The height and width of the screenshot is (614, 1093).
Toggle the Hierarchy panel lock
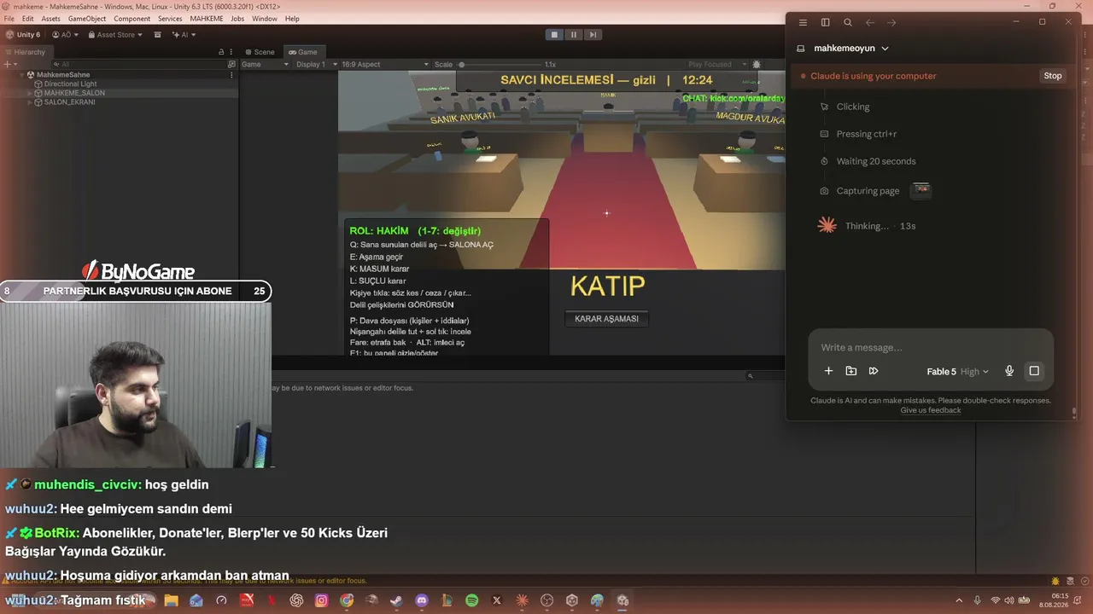(221, 52)
